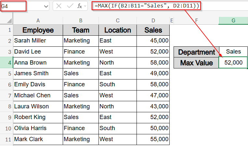
Task: Click the Location header cell
Action: [x=118, y=30]
